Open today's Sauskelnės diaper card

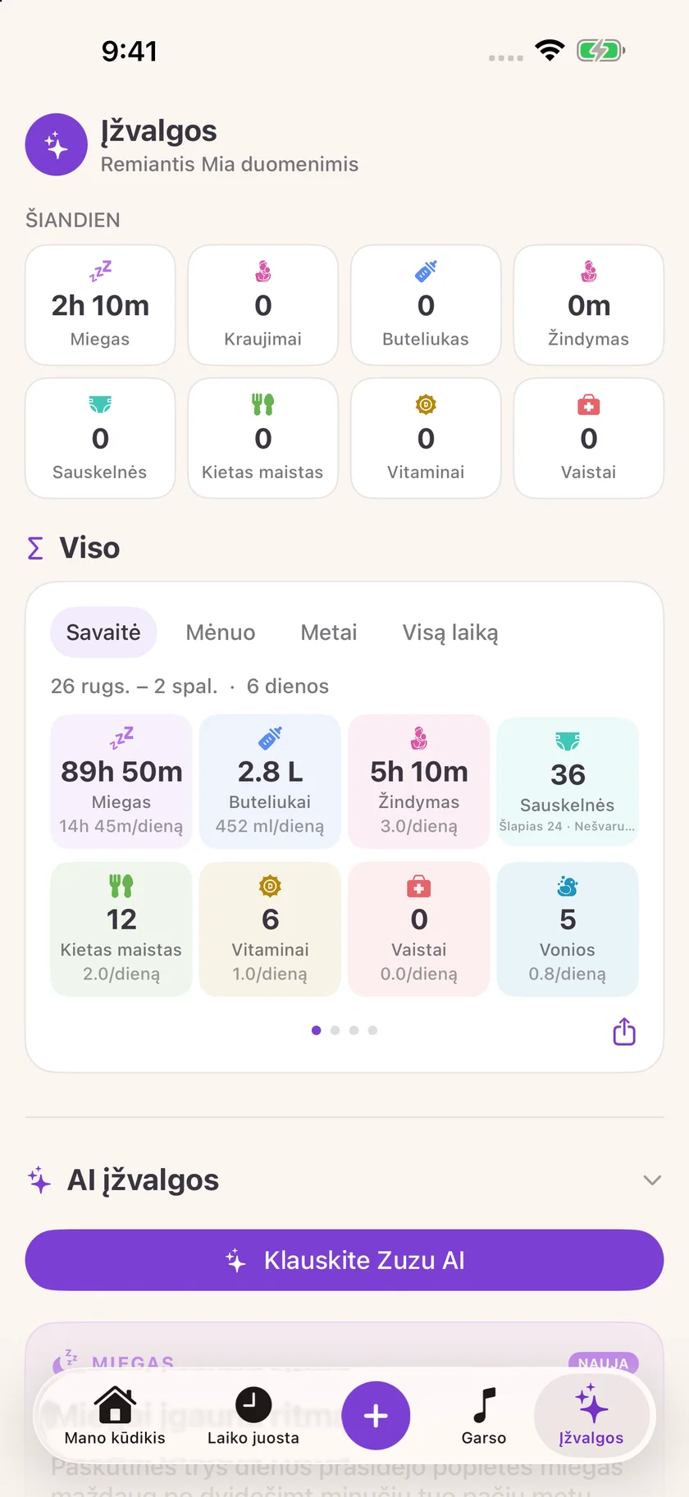100,438
